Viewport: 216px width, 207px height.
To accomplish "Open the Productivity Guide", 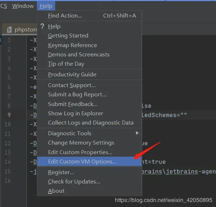I will click(x=72, y=74).
